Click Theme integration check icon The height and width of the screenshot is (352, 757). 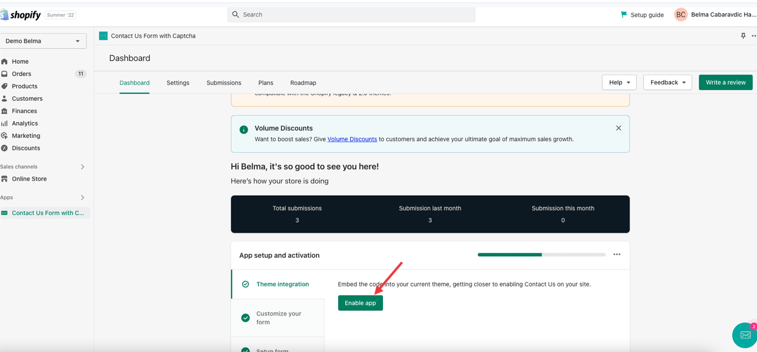coord(245,284)
